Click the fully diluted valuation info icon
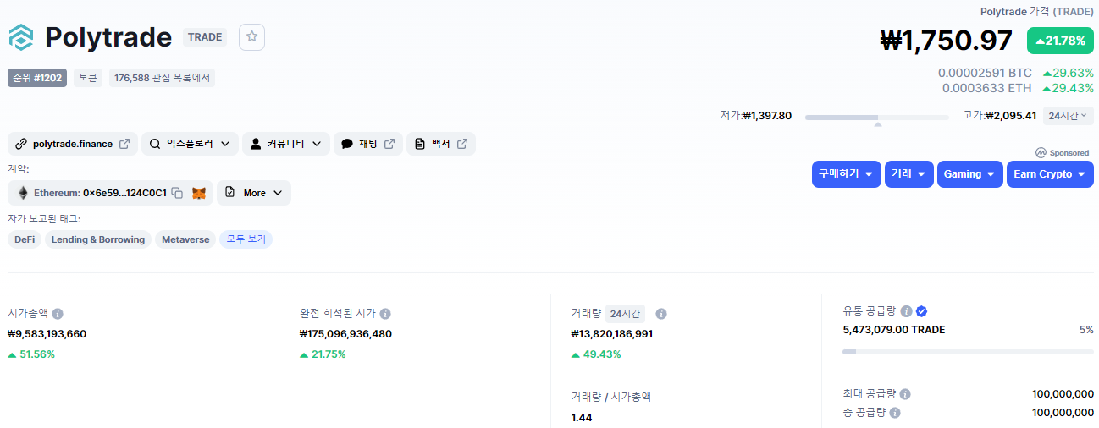The width and height of the screenshot is (1099, 428). [385, 313]
